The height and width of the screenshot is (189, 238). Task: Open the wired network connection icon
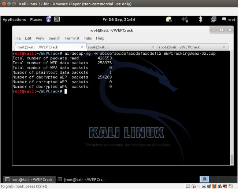(213, 19)
